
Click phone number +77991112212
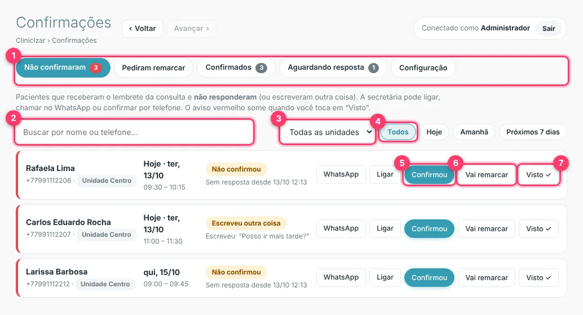click(47, 284)
